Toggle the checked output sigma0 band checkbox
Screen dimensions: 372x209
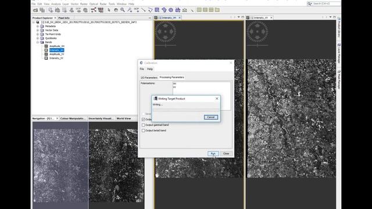click(x=144, y=119)
